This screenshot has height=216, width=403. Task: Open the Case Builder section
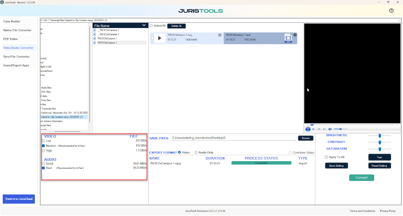click(12, 21)
